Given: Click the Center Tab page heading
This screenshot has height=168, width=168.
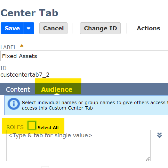Looking at the screenshot, I should pos(29,13).
